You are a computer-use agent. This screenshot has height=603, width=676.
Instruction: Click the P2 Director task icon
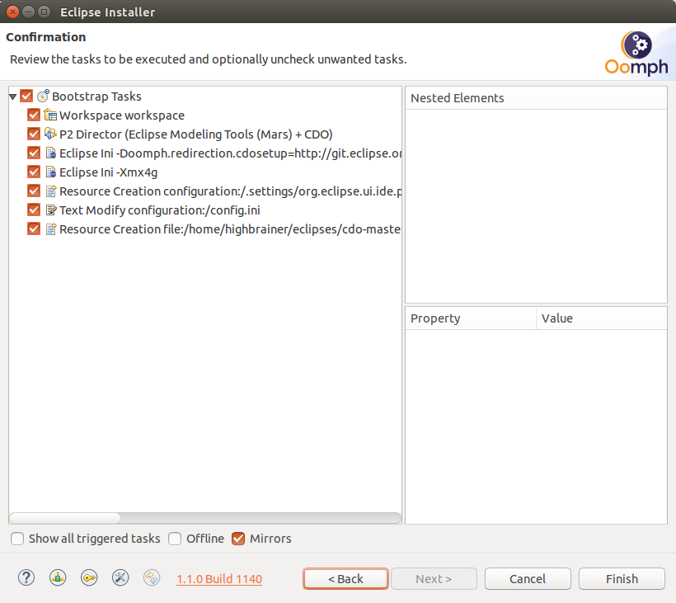click(50, 134)
